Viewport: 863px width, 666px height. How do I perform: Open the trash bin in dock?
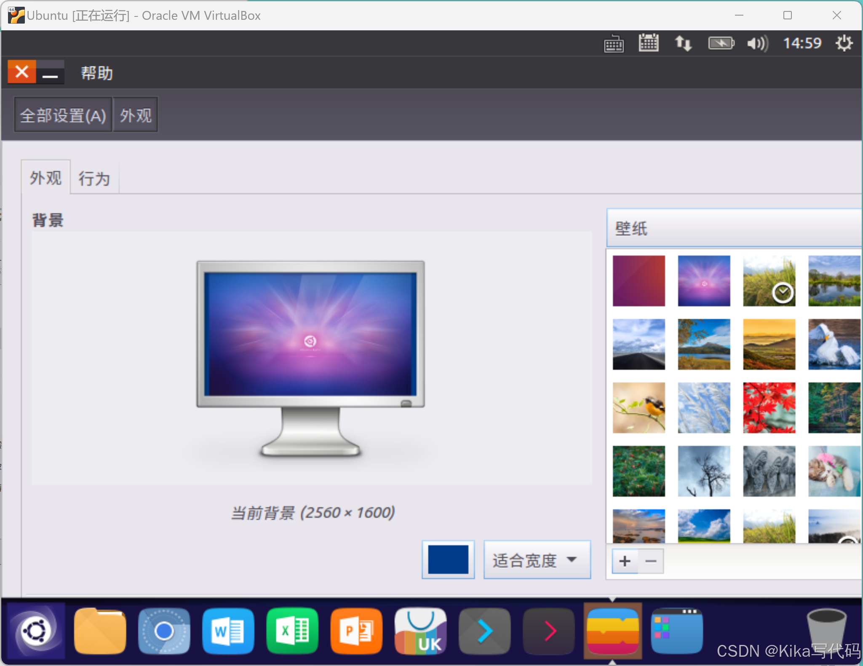826,630
